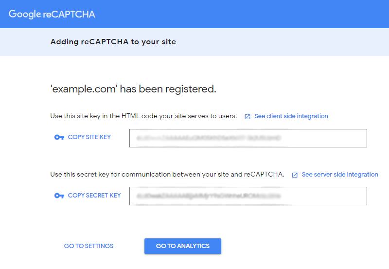Click the key icon beside COPY SITE KEY
Screen dimensions: 389x269
point(59,138)
